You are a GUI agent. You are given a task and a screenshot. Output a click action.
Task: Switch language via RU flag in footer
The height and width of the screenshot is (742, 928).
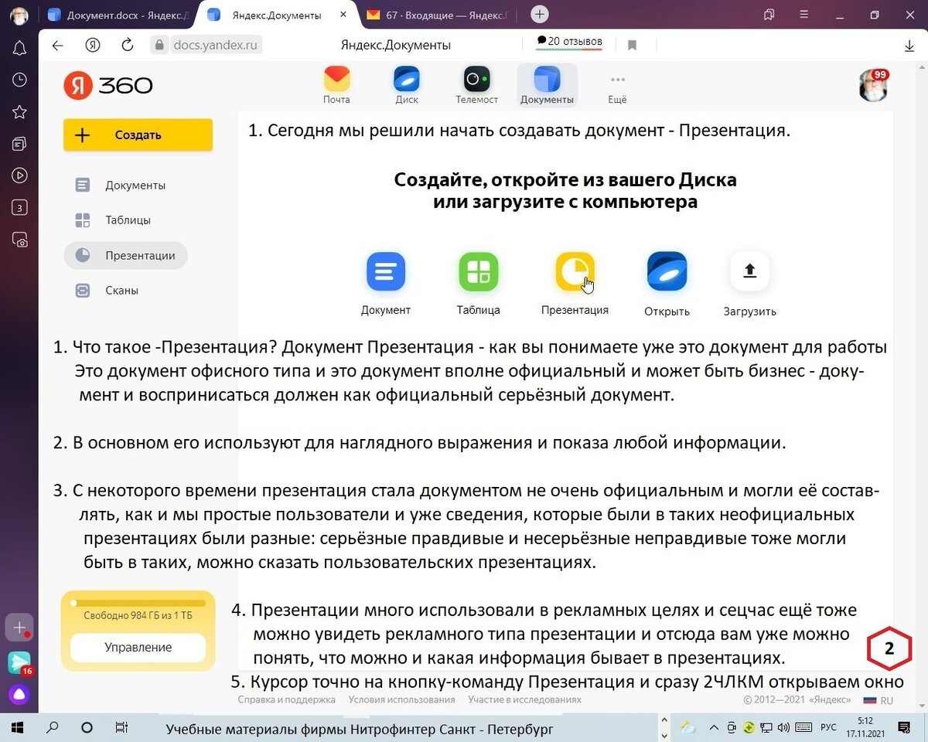pos(879,700)
